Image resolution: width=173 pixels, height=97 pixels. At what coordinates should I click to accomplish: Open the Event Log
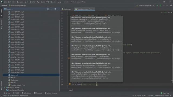(165, 93)
